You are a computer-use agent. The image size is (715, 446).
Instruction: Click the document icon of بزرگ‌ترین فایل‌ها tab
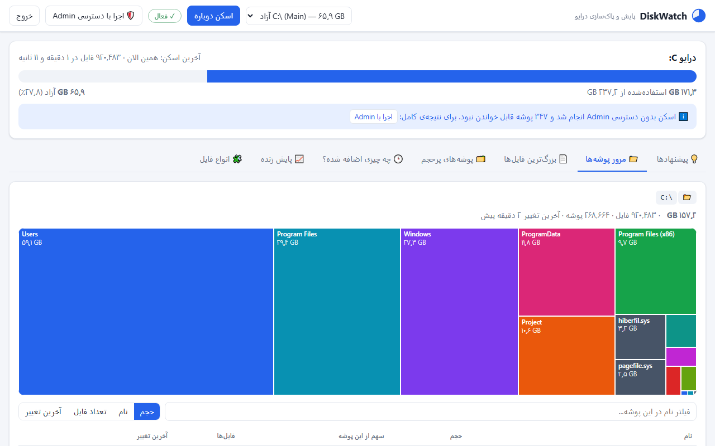[x=563, y=159]
